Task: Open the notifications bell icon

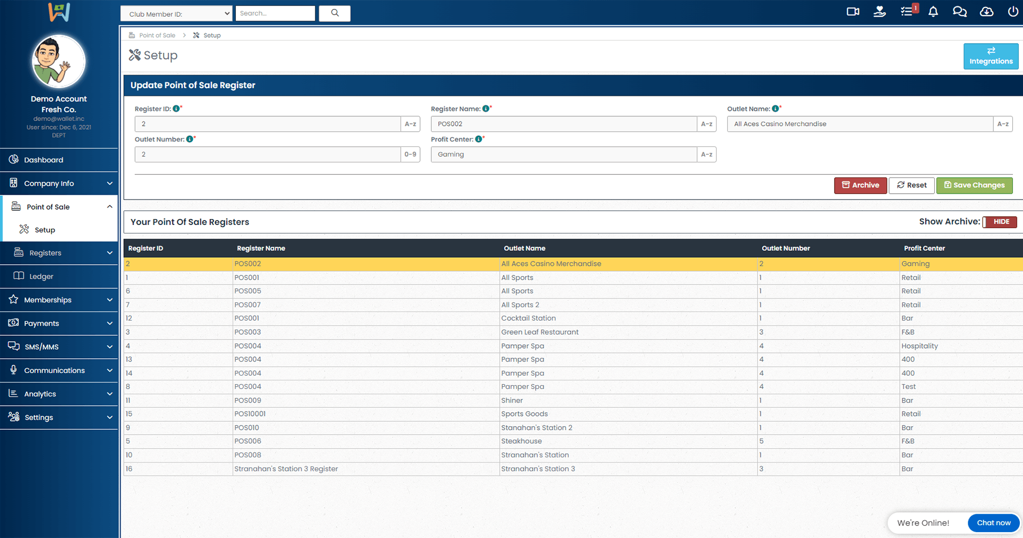Action: pos(933,12)
